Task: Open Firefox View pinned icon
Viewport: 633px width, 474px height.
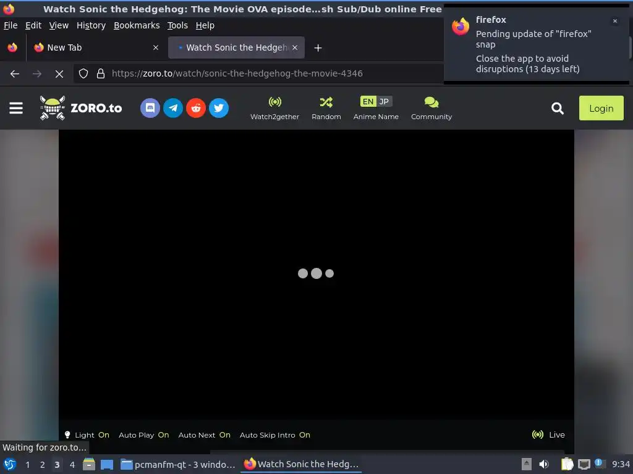Action: pyautogui.click(x=12, y=48)
